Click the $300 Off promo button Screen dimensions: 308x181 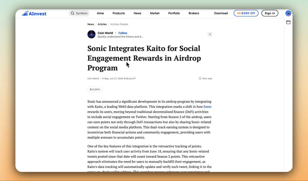[246, 13]
